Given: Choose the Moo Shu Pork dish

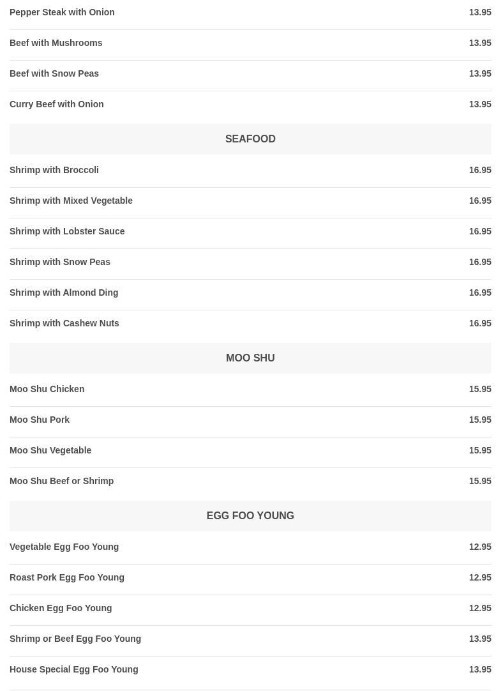Looking at the screenshot, I should coord(40,420).
